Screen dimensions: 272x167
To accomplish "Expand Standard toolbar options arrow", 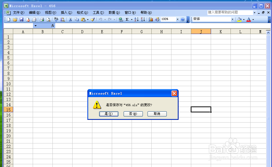I will pos(188,19).
